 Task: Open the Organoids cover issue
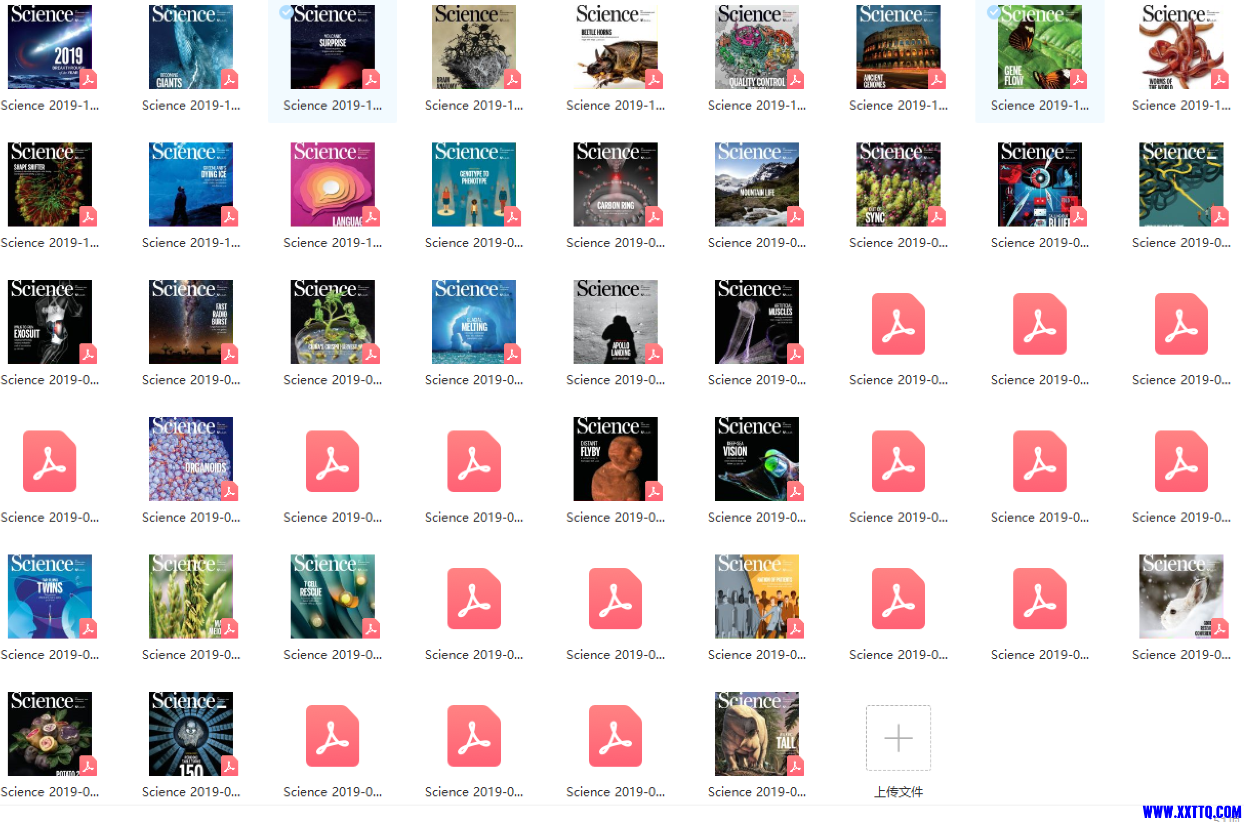pos(191,459)
